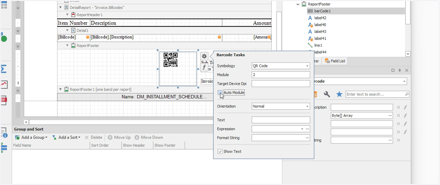Image resolution: width=440 pixels, height=185 pixels.
Task: Select the [Billcode] cell in Detail1
Action: pos(73,37)
